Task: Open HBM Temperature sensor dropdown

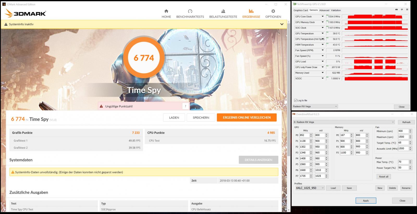Action: [x=322, y=45]
